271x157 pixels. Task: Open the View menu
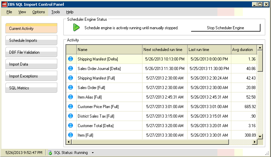click(22, 12)
